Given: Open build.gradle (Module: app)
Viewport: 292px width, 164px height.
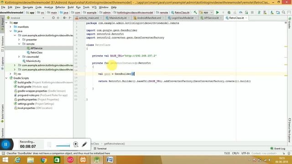Looking at the screenshot, I should pyautogui.click(x=32, y=87).
